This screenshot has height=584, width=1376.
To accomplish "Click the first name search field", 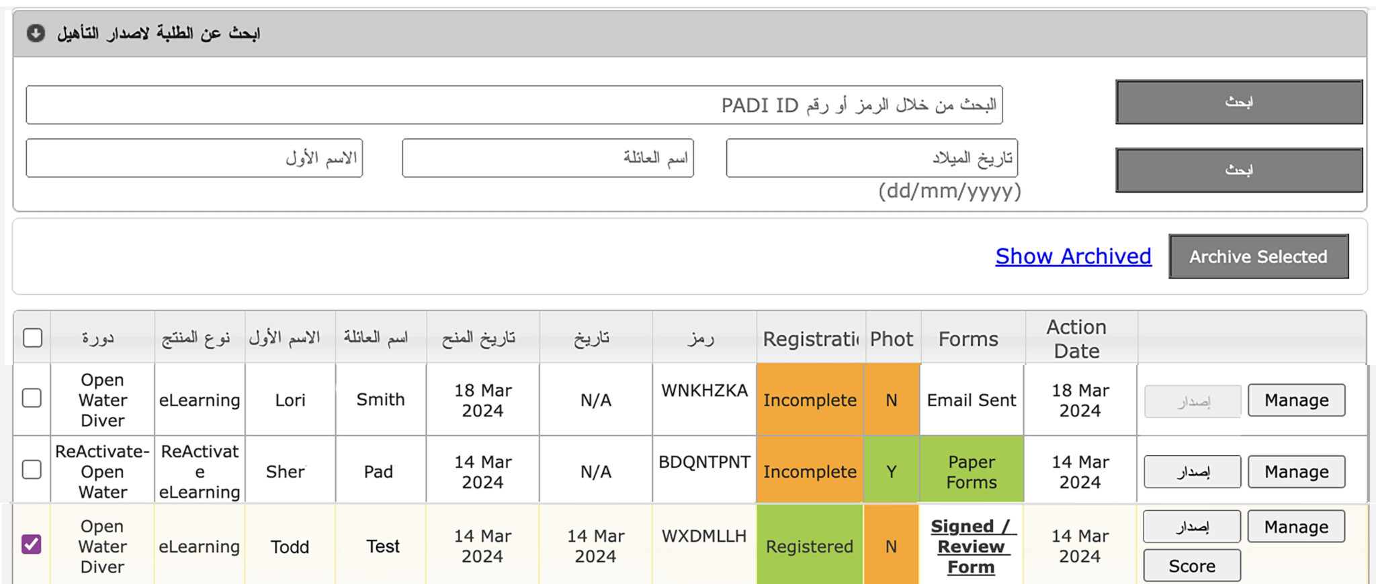I will (194, 158).
